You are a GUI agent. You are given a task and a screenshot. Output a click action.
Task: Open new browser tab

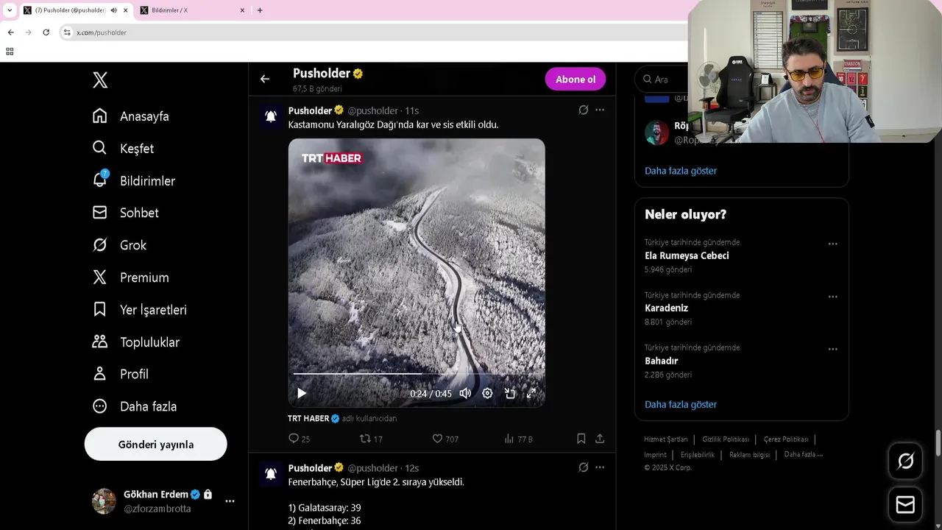[260, 10]
